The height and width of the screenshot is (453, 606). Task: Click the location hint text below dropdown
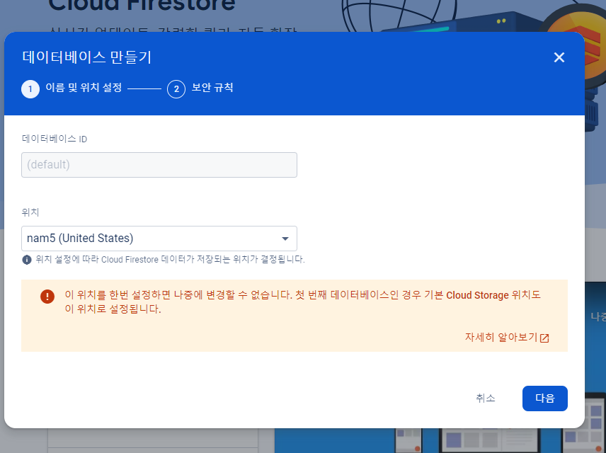point(170,259)
